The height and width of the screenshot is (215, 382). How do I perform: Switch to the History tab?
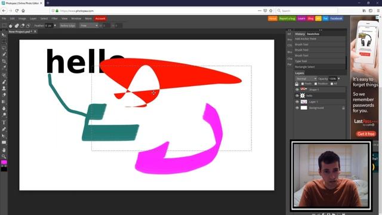tap(300, 34)
